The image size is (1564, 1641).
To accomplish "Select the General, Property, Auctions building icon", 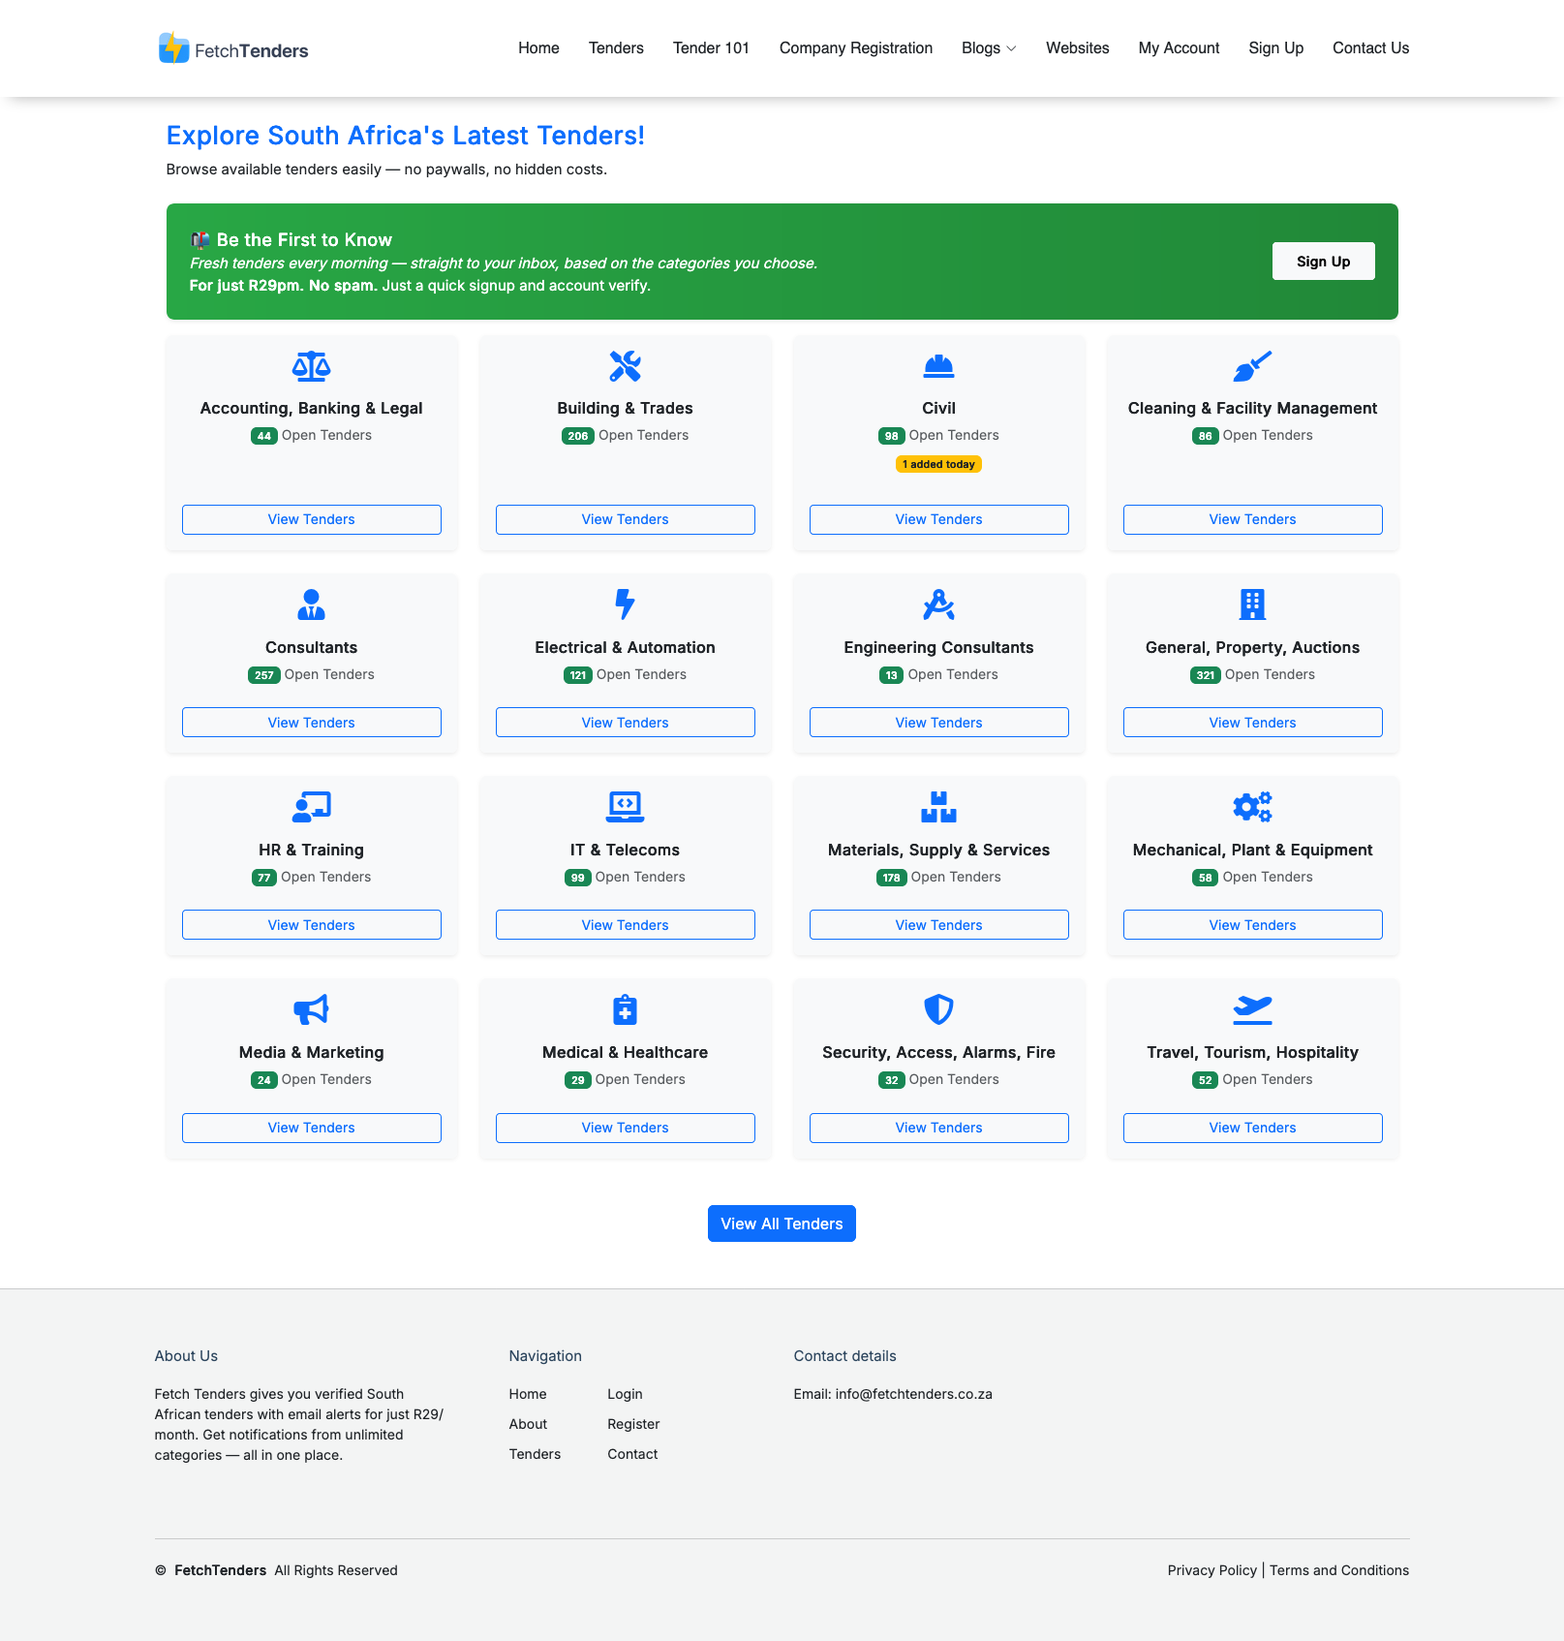I will point(1251,605).
